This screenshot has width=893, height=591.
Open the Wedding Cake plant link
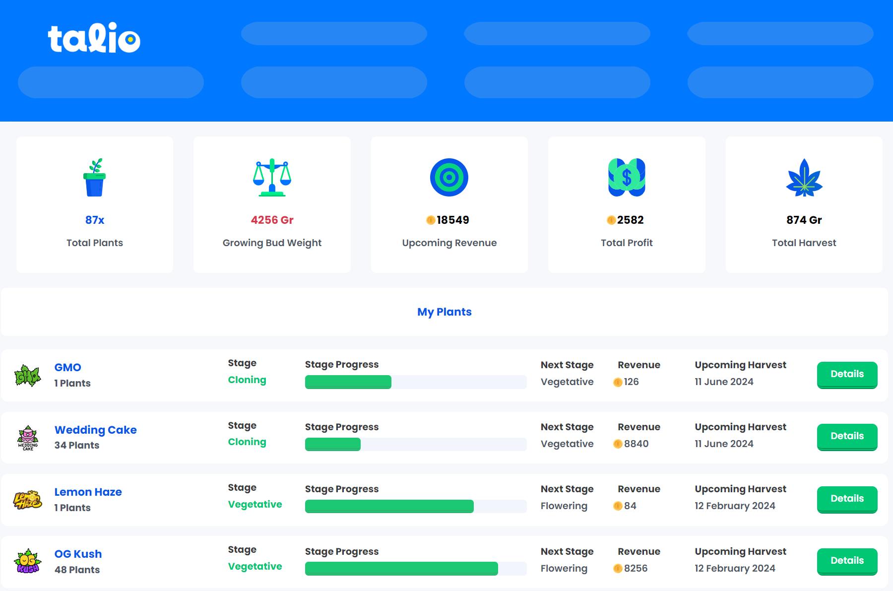point(95,430)
